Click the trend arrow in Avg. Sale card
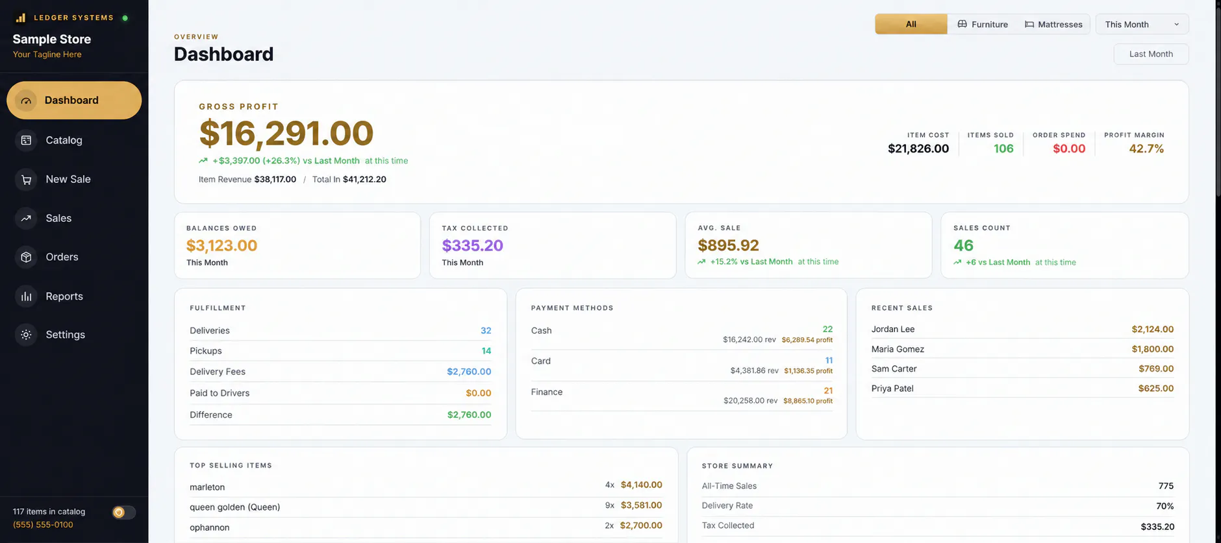 coord(701,262)
